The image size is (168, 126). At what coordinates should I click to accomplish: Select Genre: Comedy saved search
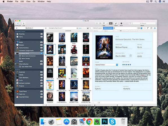(x=29, y=59)
